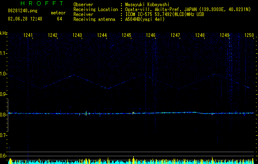The height and width of the screenshot is (164, 258).
Task: Click the Receiving antenna field label
Action: pyautogui.click(x=94, y=19)
